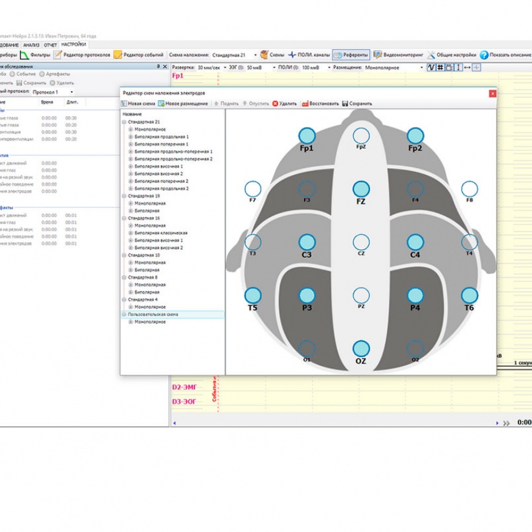Expand Биполярная продольно-поперечная 1 node

pyautogui.click(x=131, y=151)
